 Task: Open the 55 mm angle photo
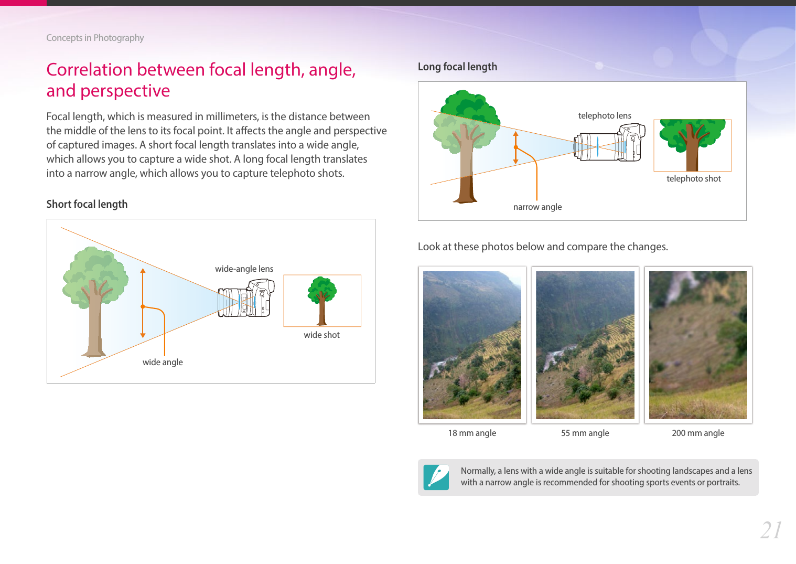coord(585,345)
